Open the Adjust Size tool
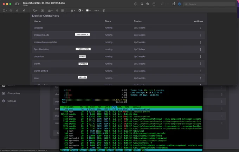Image resolution: width=239 pixels, height=152 pixels. (x=63, y=11)
